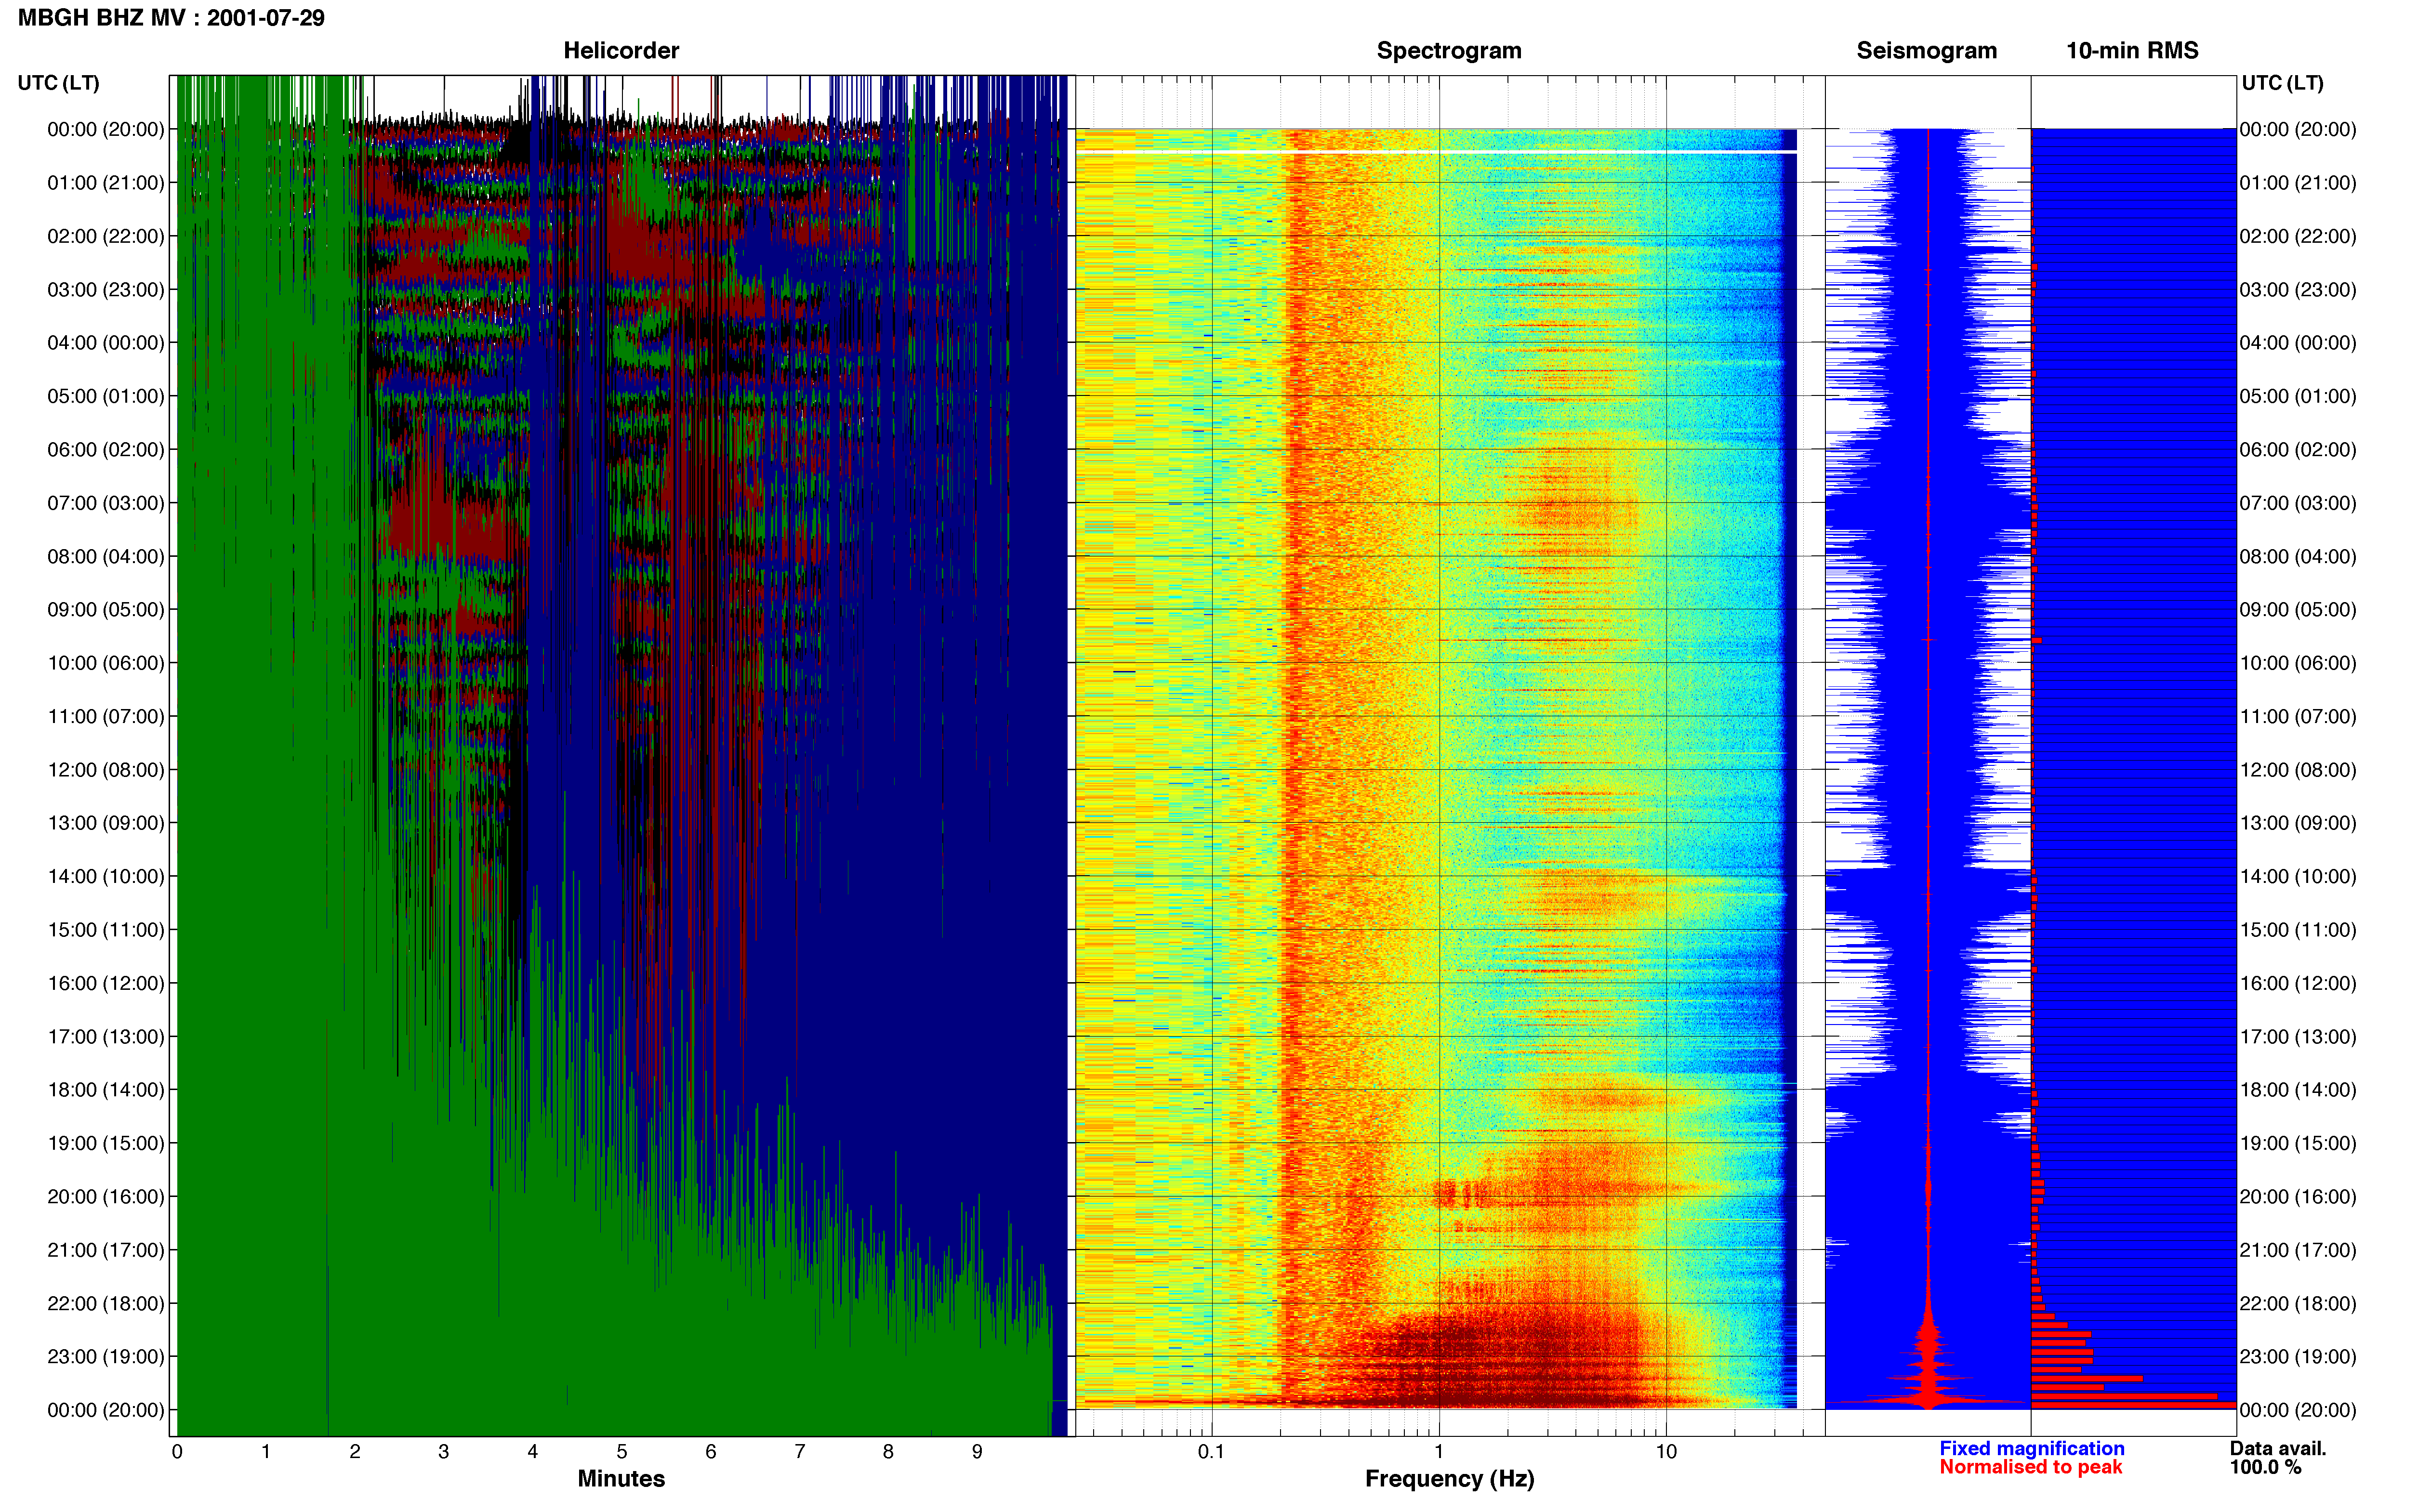Click '09:00 (05:00)' on the Helicorder's left axis

[106, 610]
